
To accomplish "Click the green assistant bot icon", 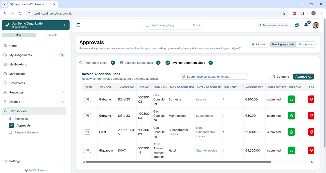I will [x=297, y=25].
